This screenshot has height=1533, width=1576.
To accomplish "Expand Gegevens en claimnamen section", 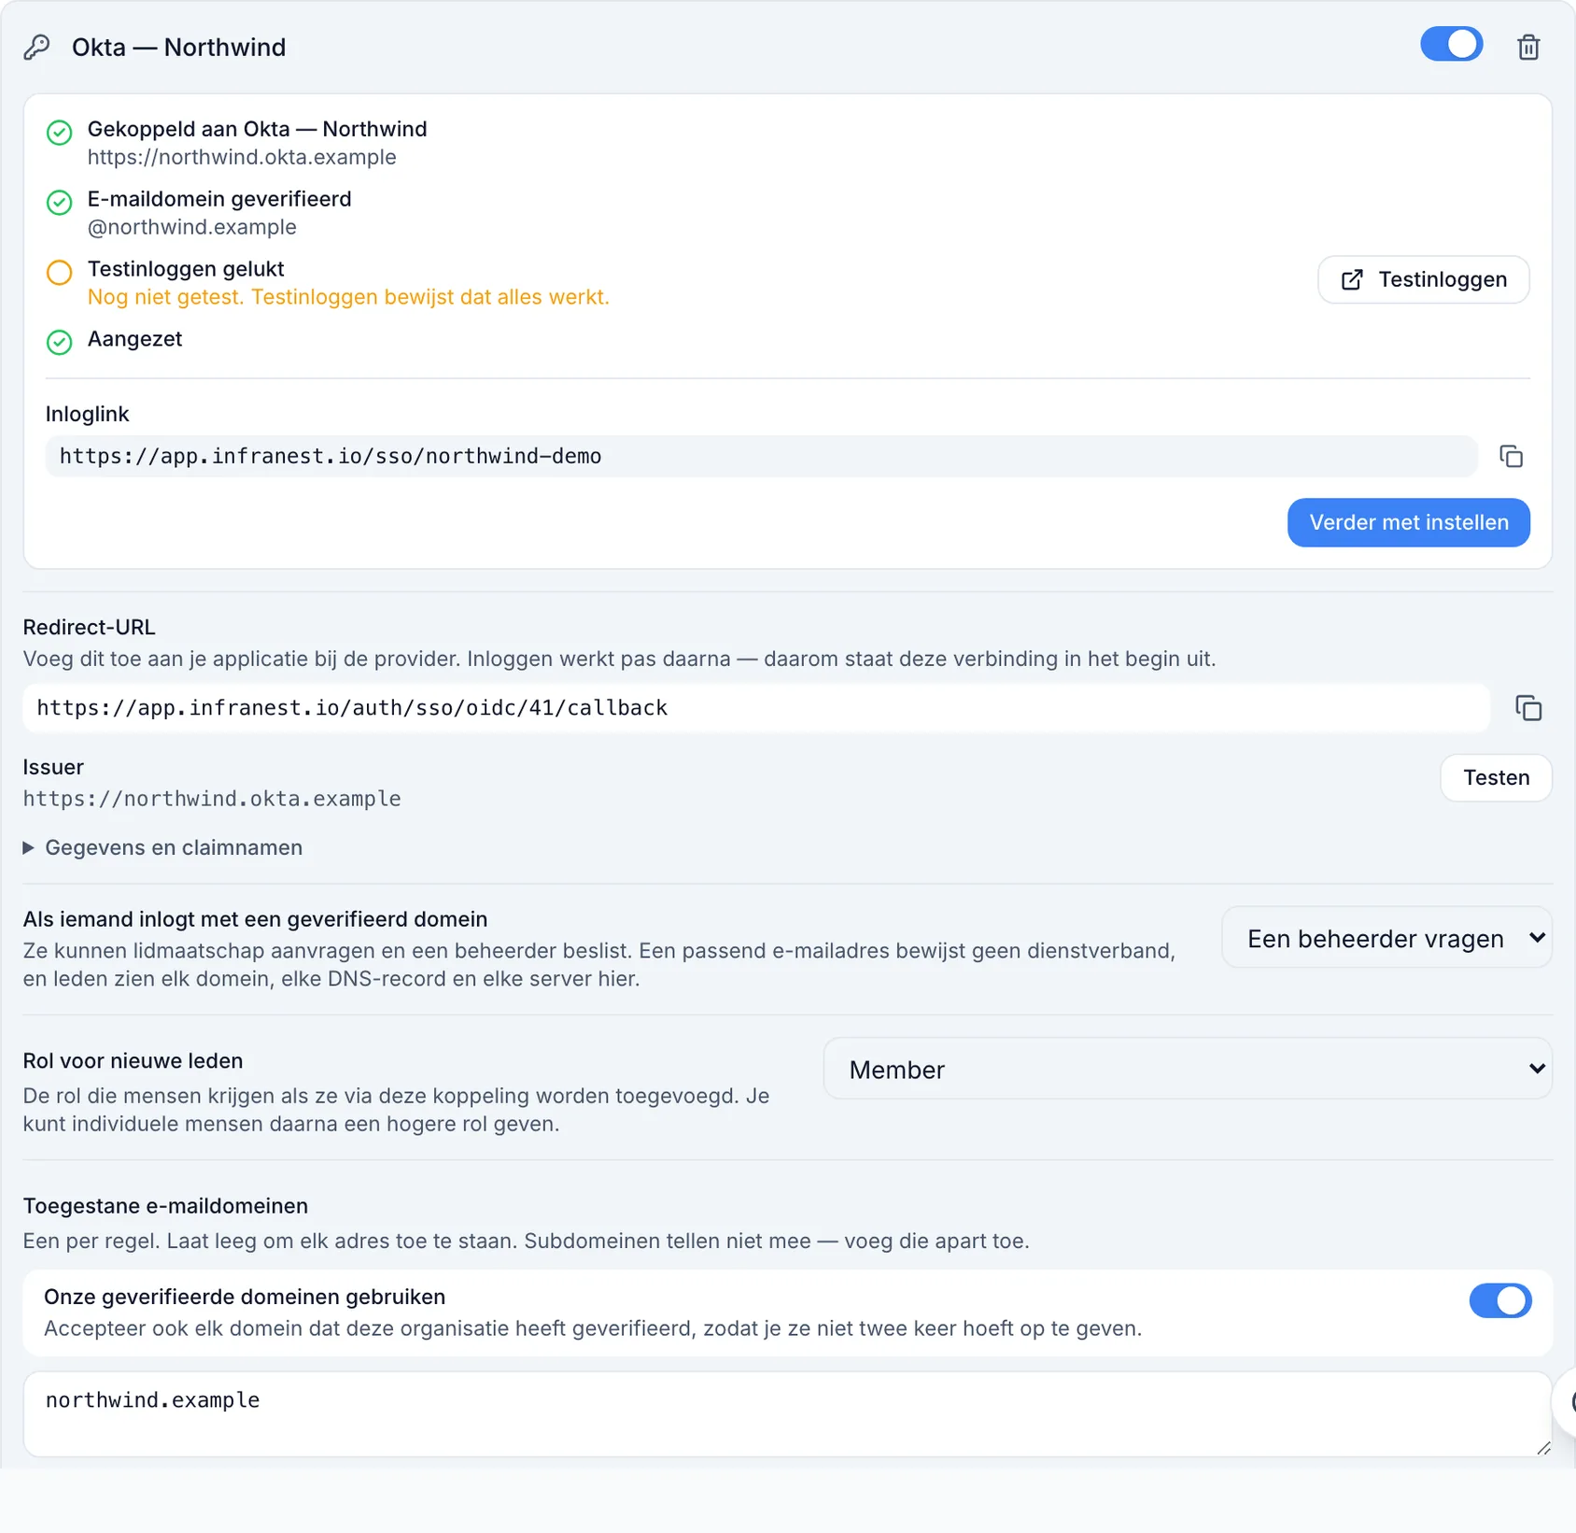I will pos(163,847).
